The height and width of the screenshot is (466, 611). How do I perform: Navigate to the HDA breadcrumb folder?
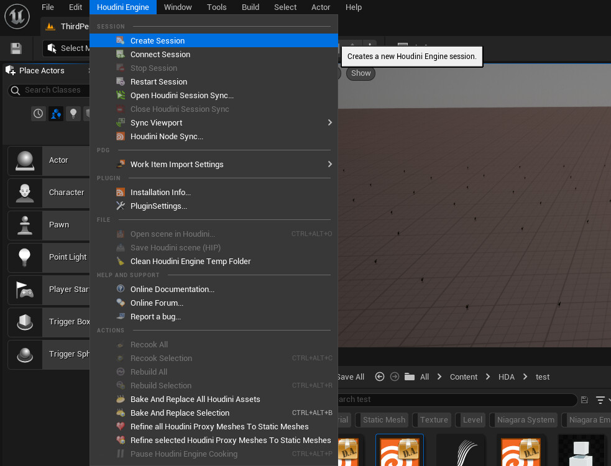click(506, 377)
